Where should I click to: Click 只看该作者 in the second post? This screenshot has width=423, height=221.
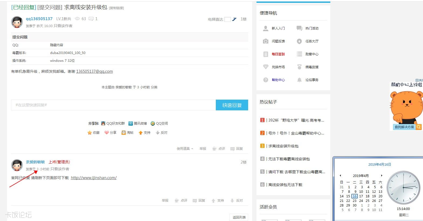[60, 169]
